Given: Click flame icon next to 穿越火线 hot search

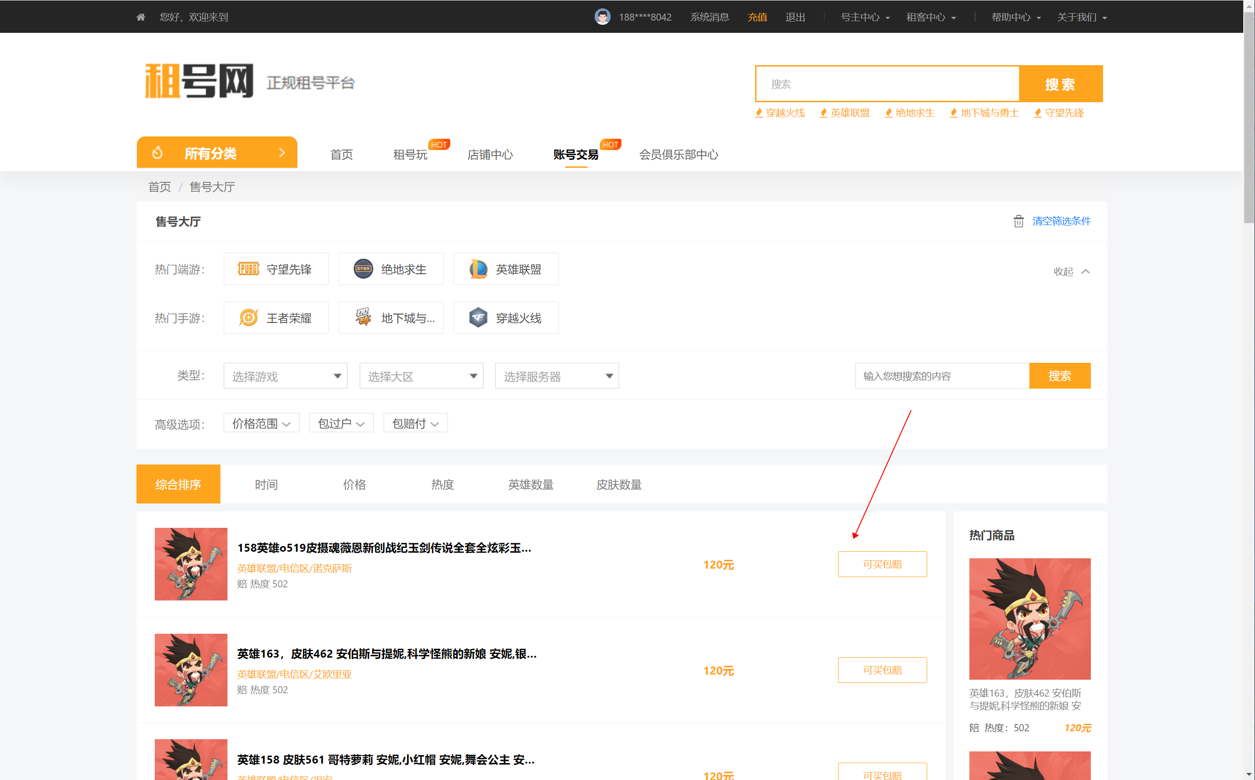Looking at the screenshot, I should pyautogui.click(x=758, y=113).
